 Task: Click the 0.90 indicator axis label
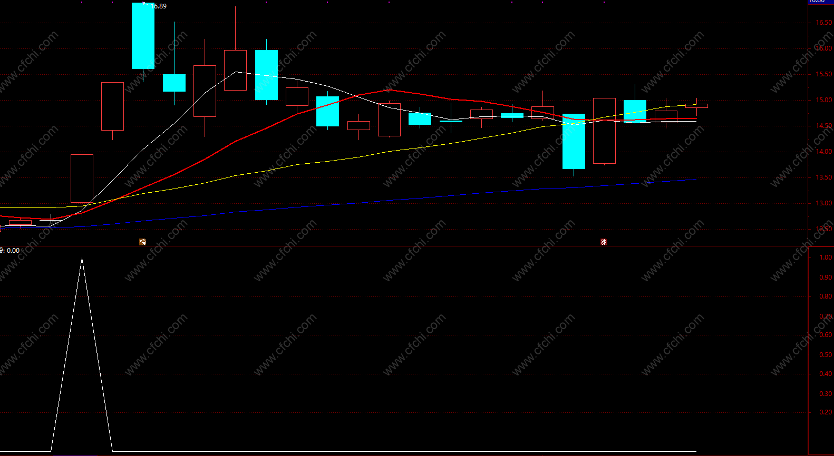(x=826, y=277)
